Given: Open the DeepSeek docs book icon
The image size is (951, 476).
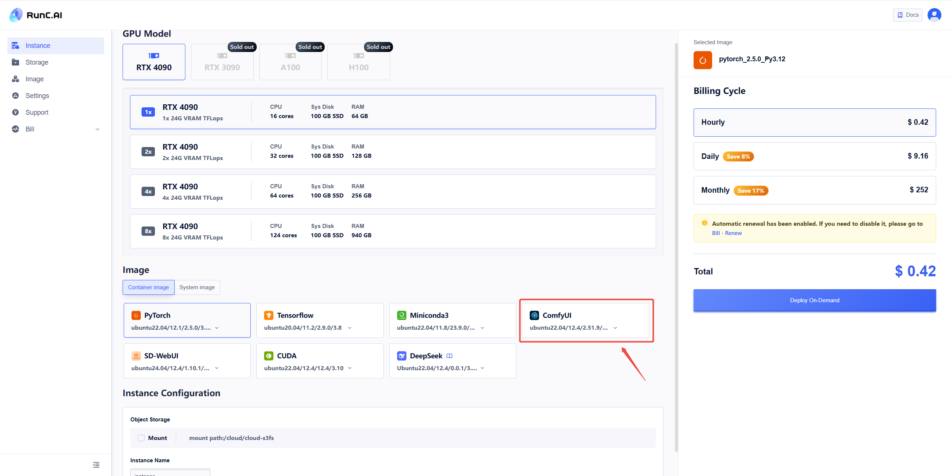Looking at the screenshot, I should click(449, 356).
